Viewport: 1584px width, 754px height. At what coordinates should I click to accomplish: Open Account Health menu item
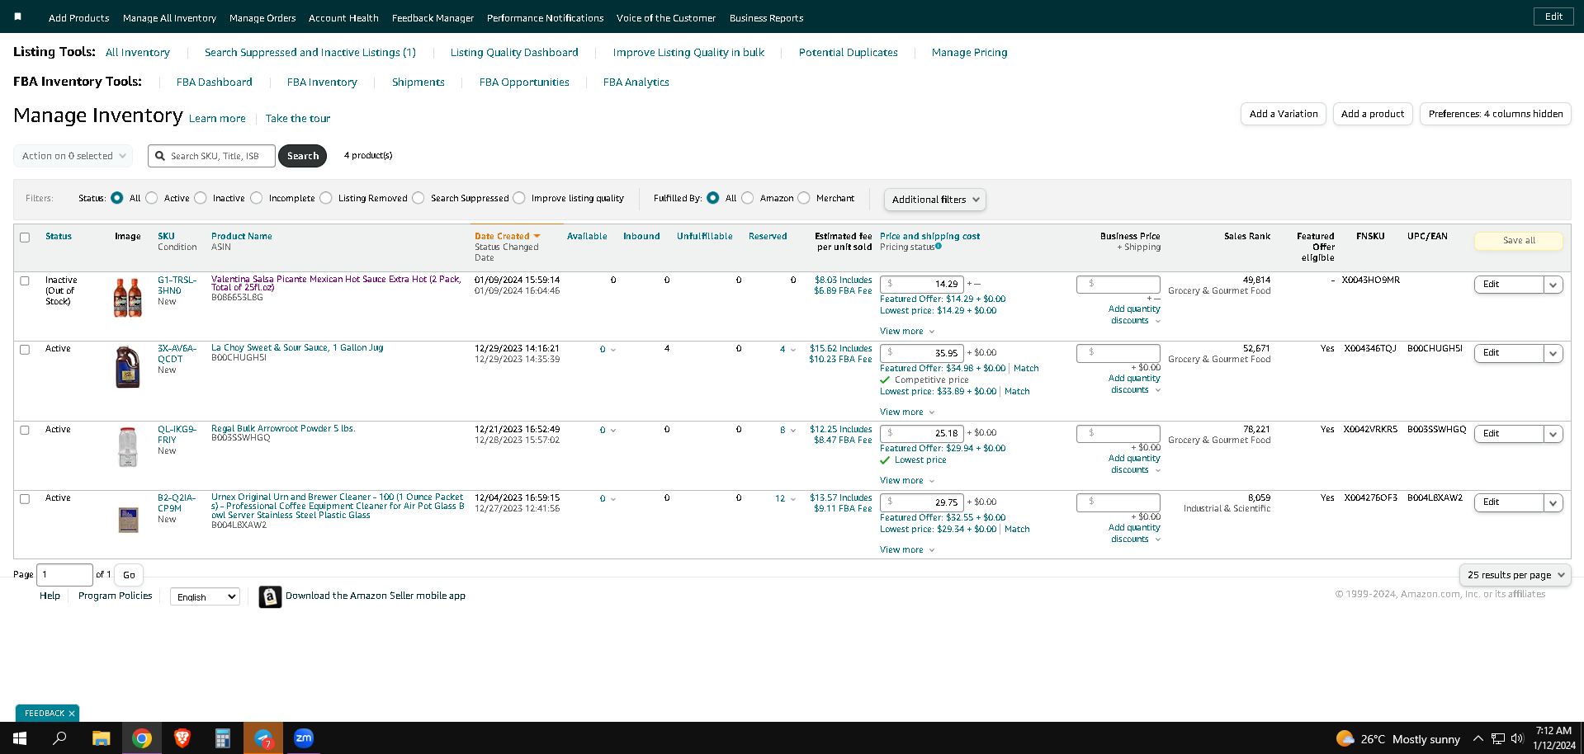343,18
